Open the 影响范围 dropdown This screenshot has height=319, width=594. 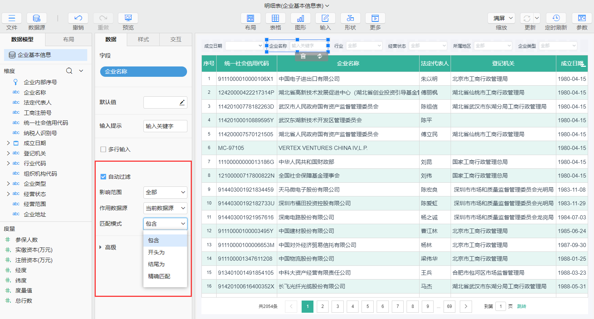[165, 192]
